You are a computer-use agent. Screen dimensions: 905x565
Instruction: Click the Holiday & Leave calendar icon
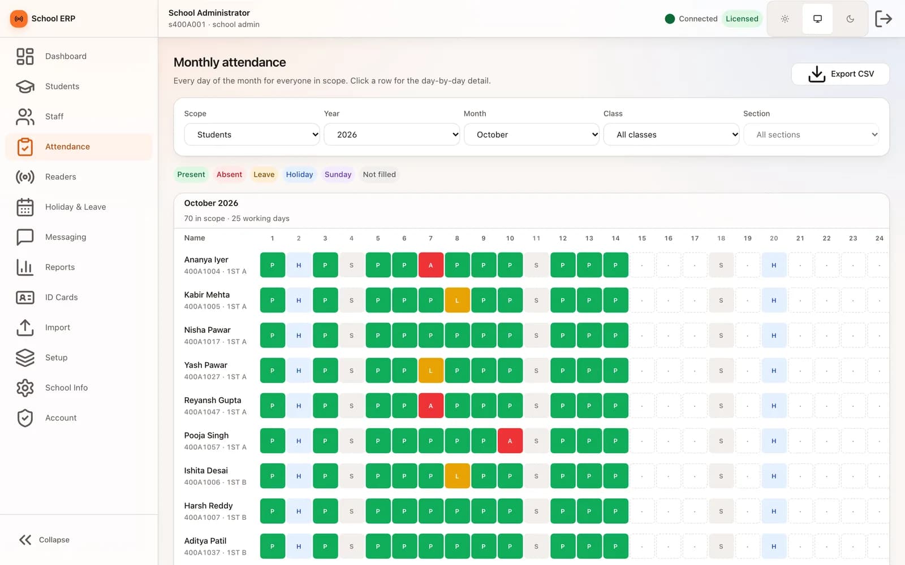(25, 207)
